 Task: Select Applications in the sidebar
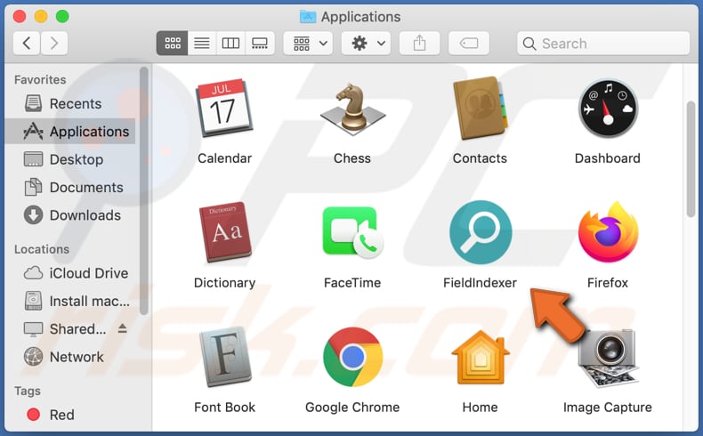70,132
